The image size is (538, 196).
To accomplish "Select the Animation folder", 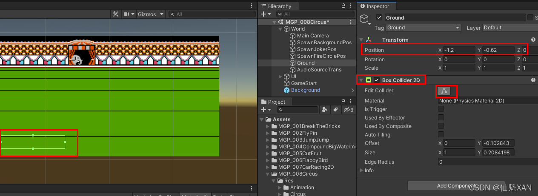I will coord(298,187).
